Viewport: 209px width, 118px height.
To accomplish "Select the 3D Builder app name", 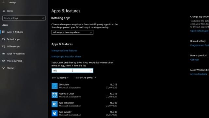I will [x=64, y=85].
